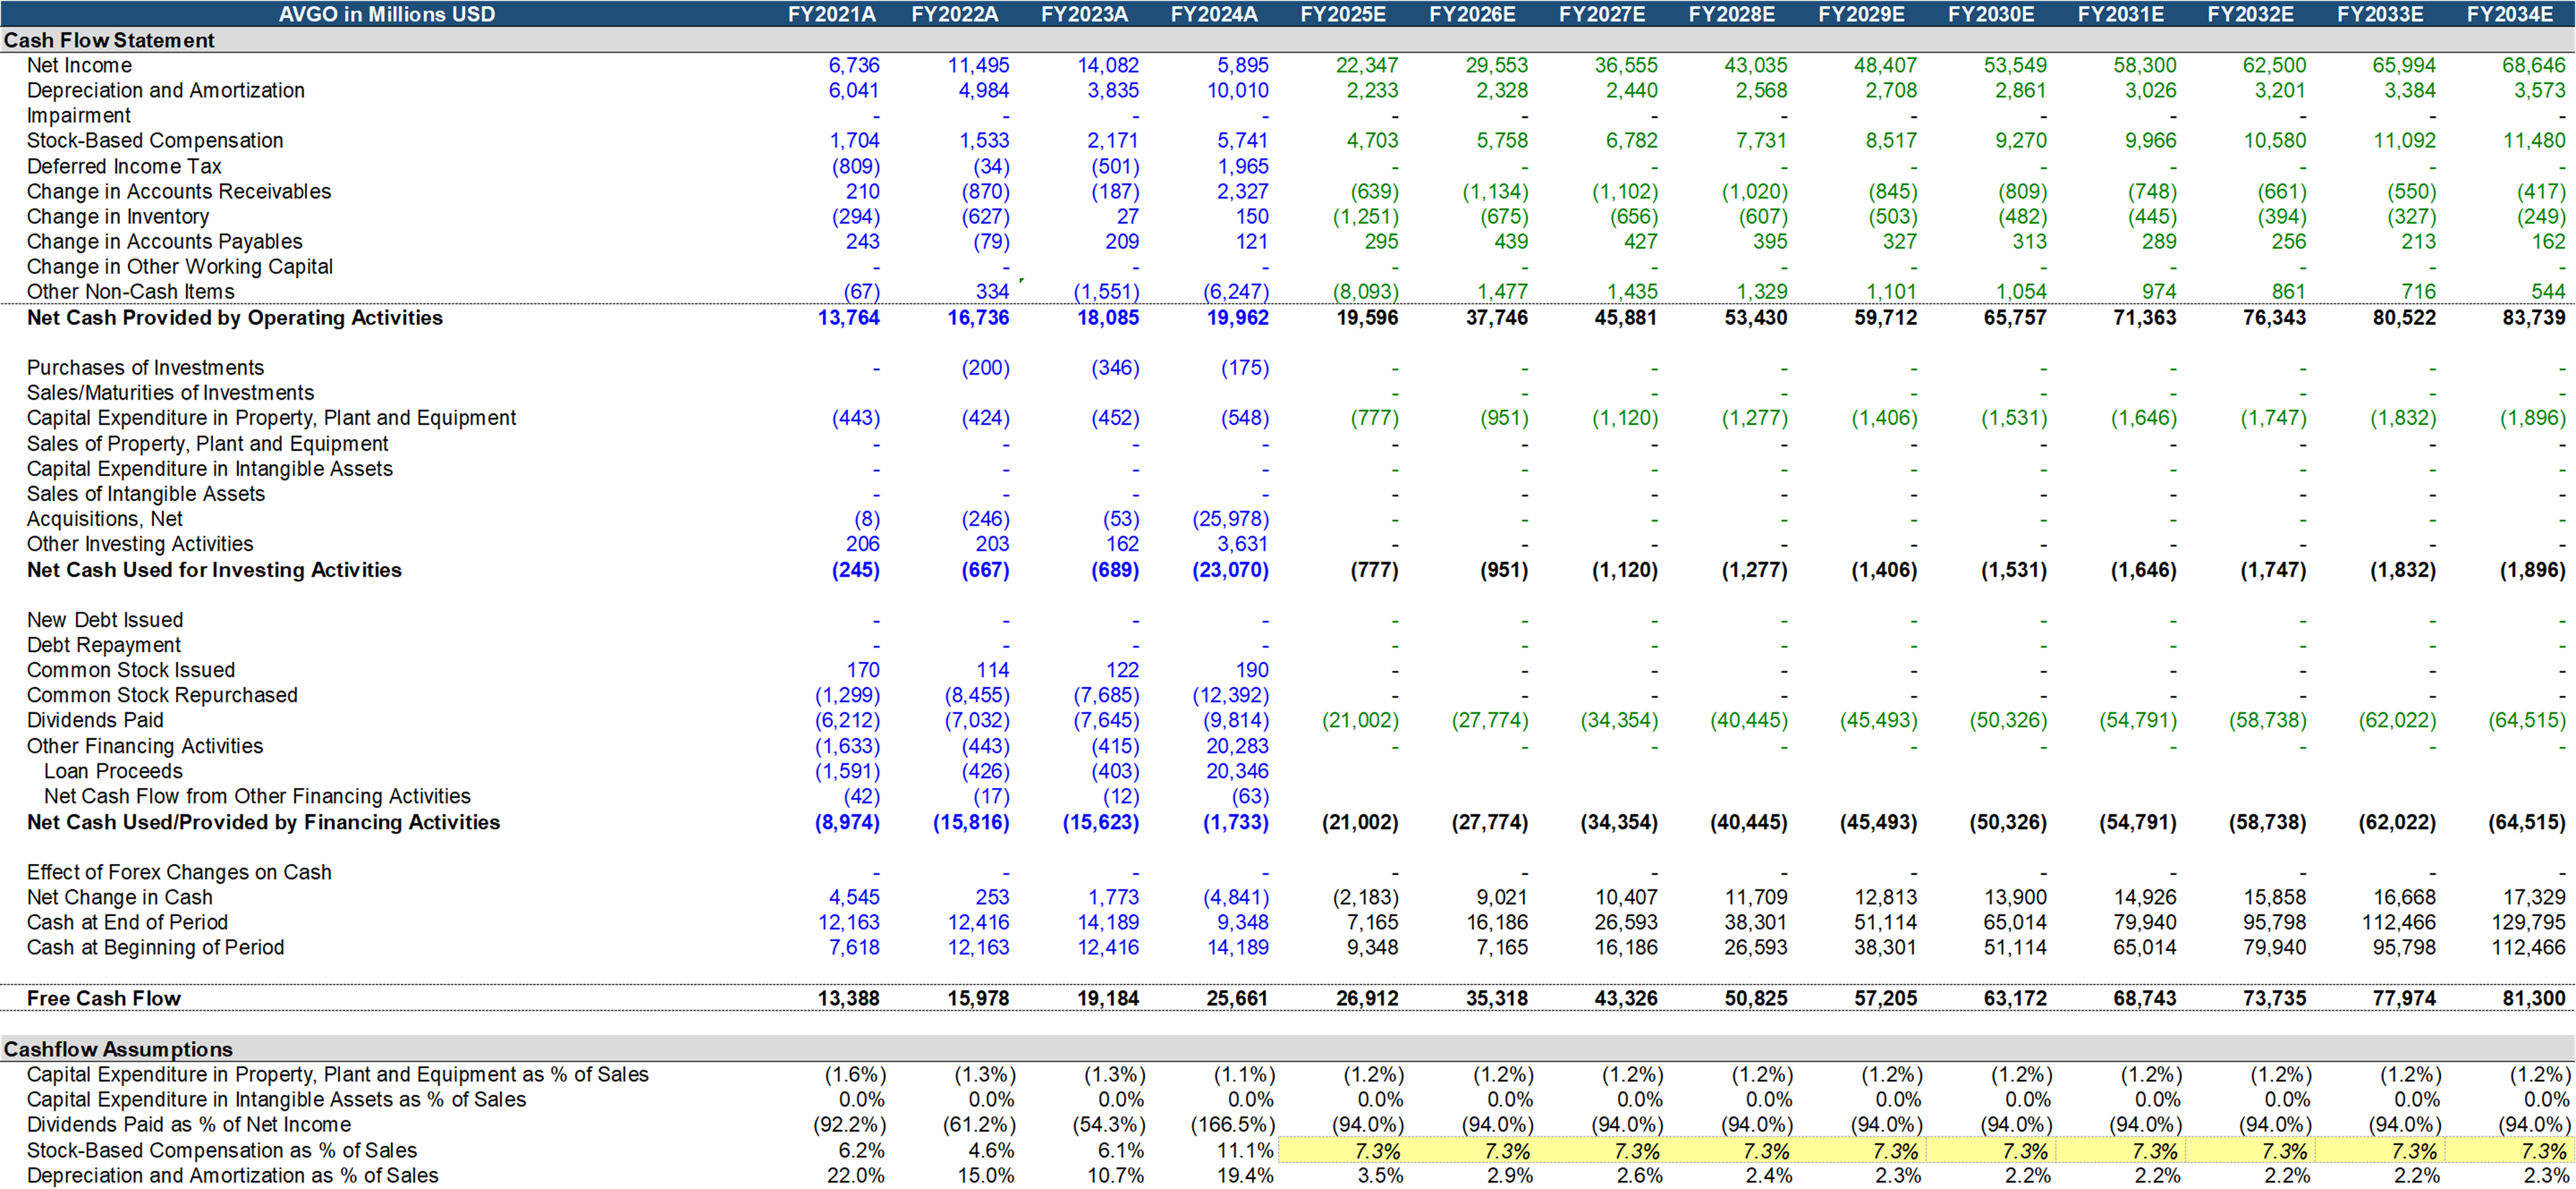Image resolution: width=2576 pixels, height=1189 pixels.
Task: Click 'Capital Expenditure in Intangible Assets' label
Action: [x=209, y=468]
